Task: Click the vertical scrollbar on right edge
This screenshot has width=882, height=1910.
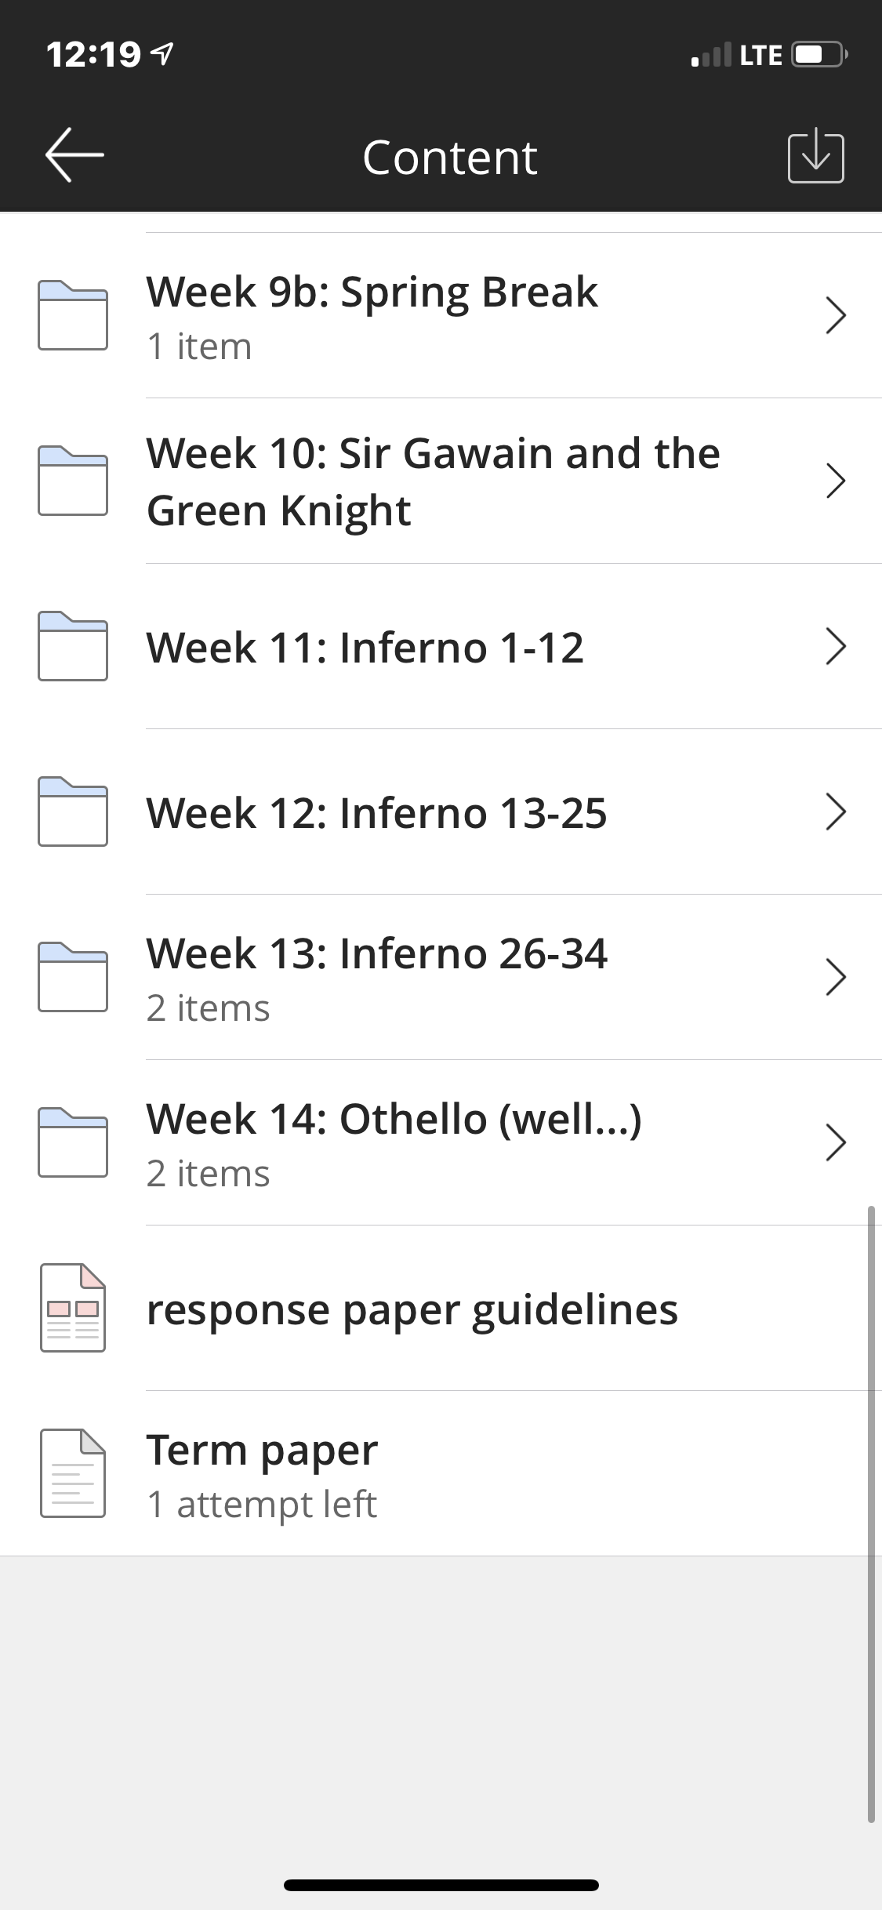Action: pyautogui.click(x=871, y=1515)
